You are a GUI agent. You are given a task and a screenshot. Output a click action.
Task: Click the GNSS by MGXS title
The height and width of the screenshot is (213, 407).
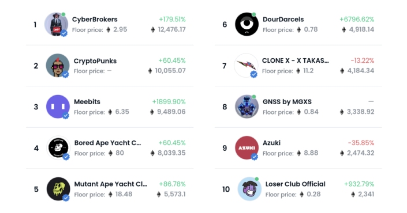(287, 102)
